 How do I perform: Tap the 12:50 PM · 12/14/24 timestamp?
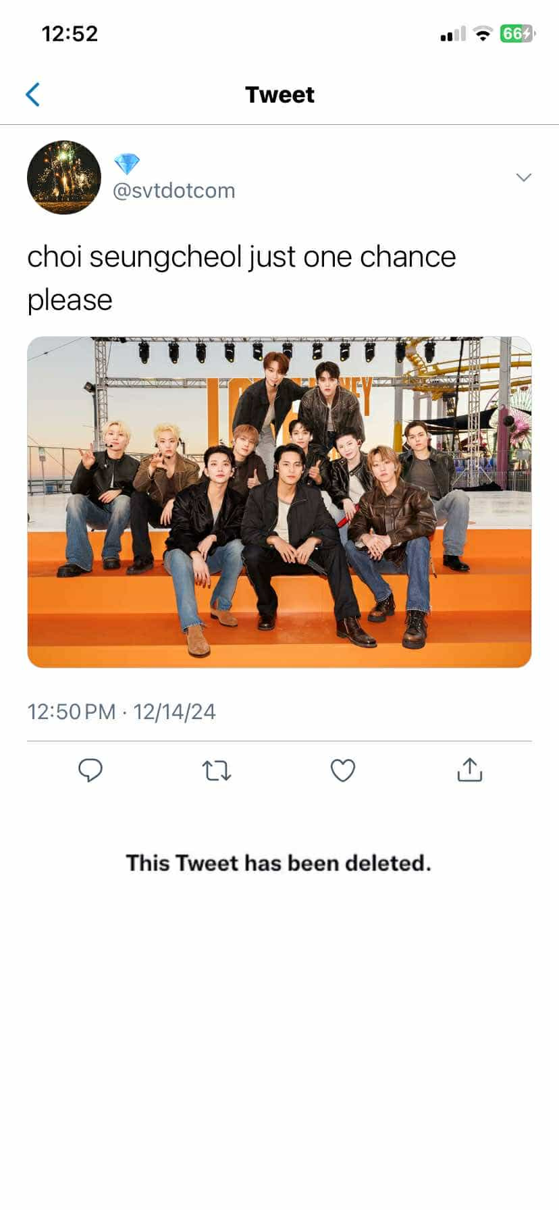click(x=122, y=712)
